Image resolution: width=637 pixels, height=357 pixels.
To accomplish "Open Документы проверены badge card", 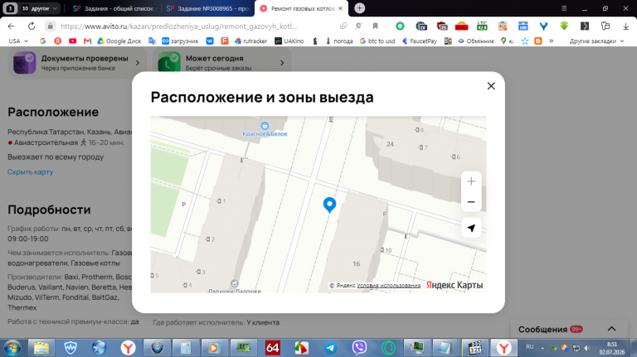I will pos(77,63).
